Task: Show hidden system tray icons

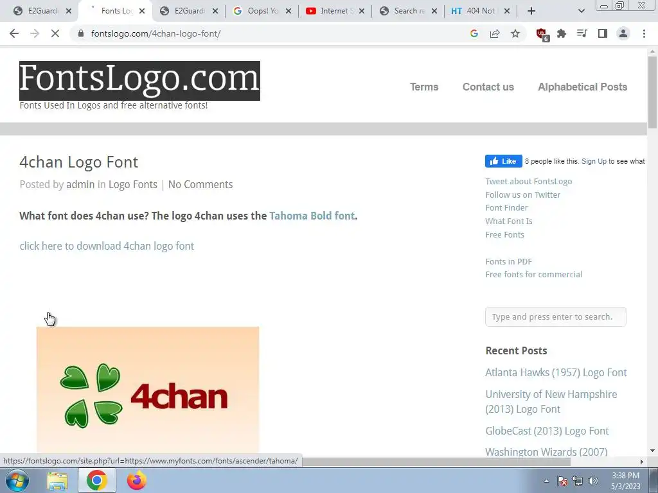Action: (546, 481)
